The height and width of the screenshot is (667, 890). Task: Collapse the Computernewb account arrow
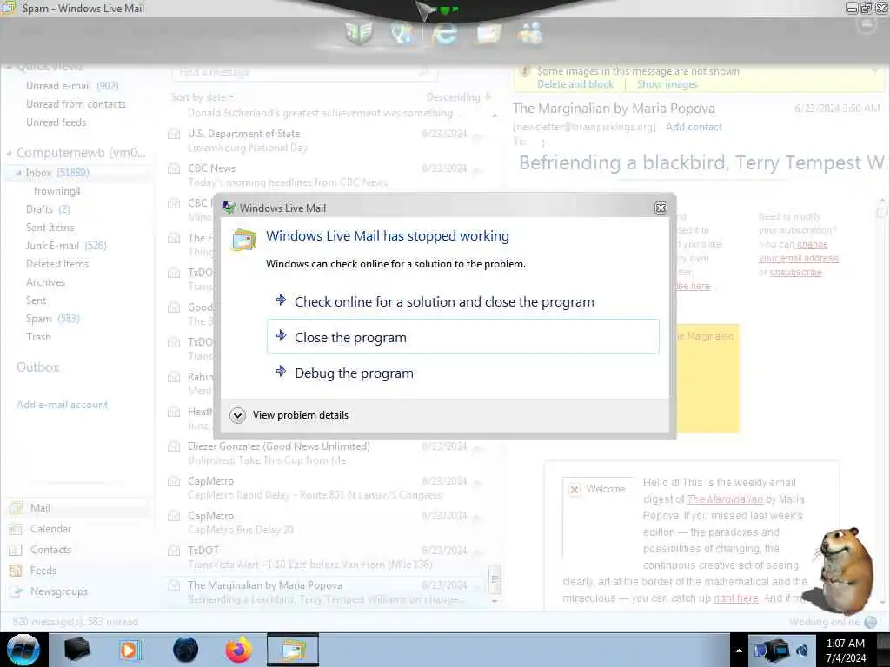[9, 153]
